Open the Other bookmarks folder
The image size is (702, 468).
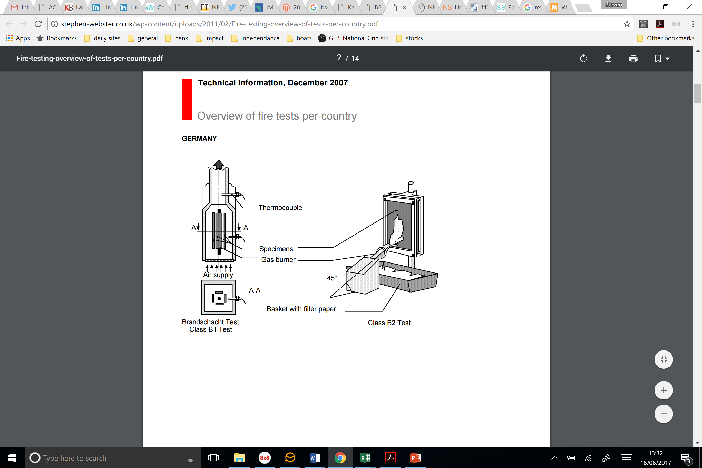(666, 38)
